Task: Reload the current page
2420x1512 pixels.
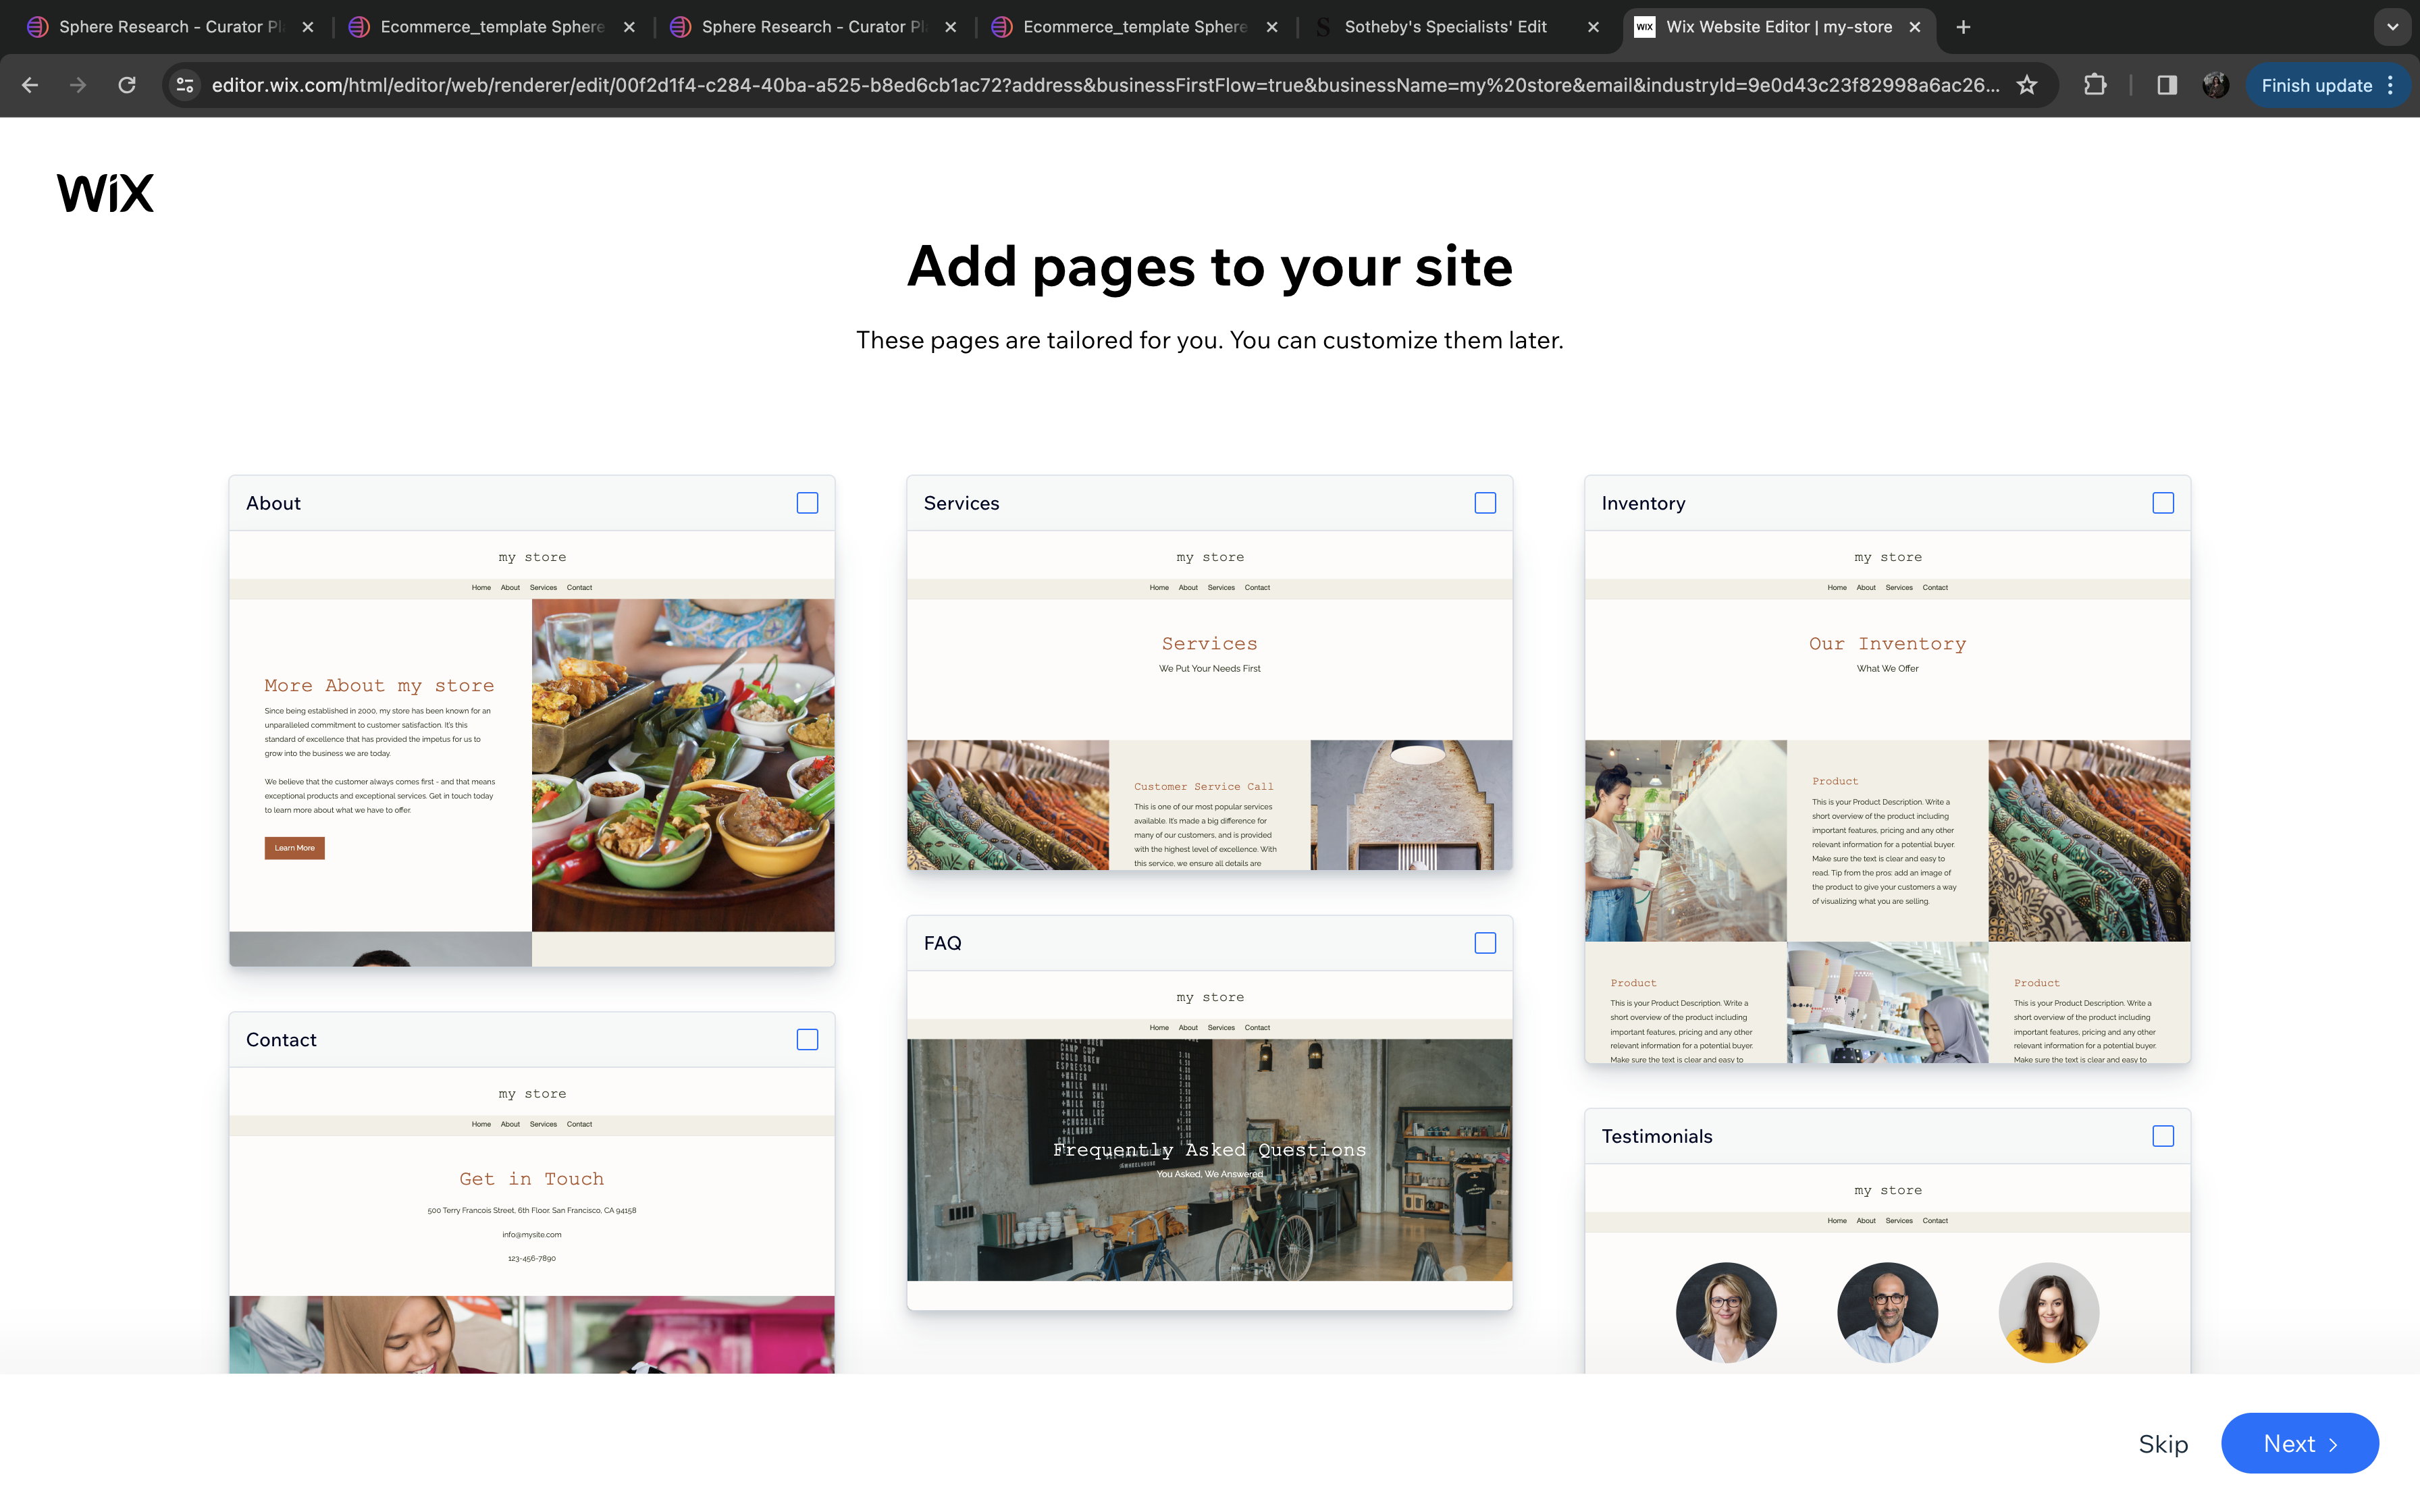Action: pos(127,85)
